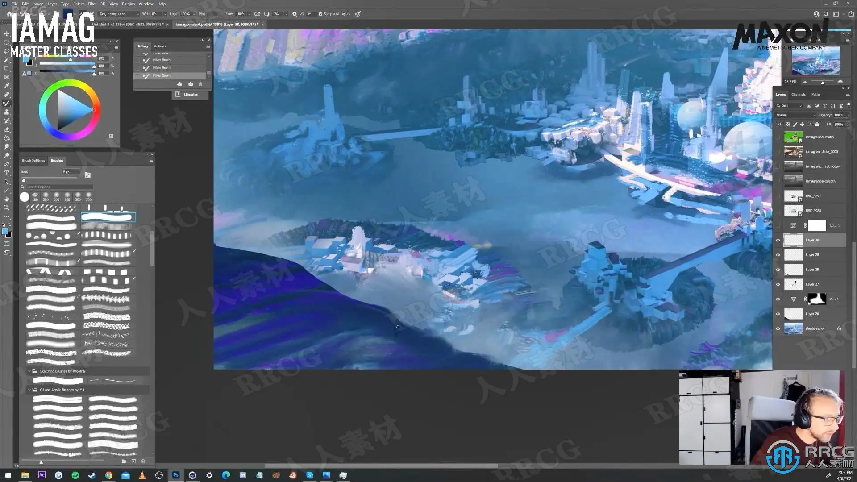Select the Zoom tool

pyautogui.click(x=7, y=208)
